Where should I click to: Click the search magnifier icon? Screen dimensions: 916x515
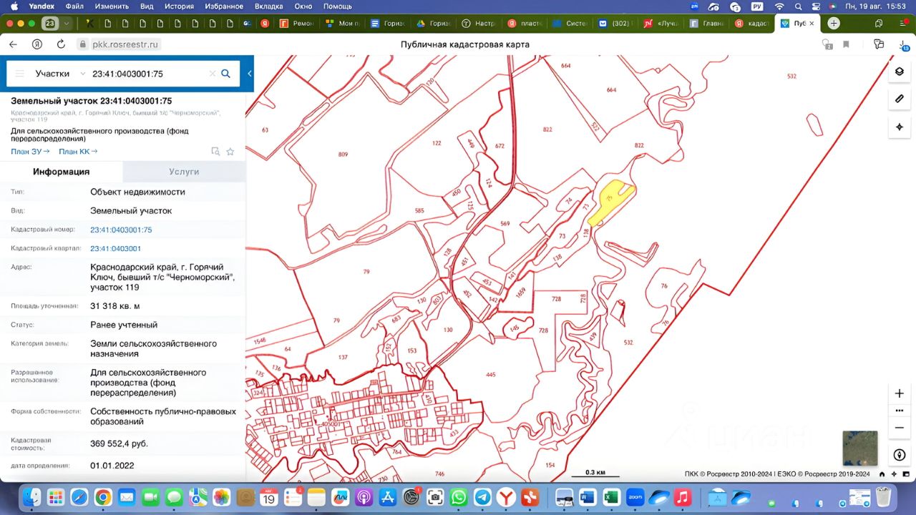tap(225, 74)
